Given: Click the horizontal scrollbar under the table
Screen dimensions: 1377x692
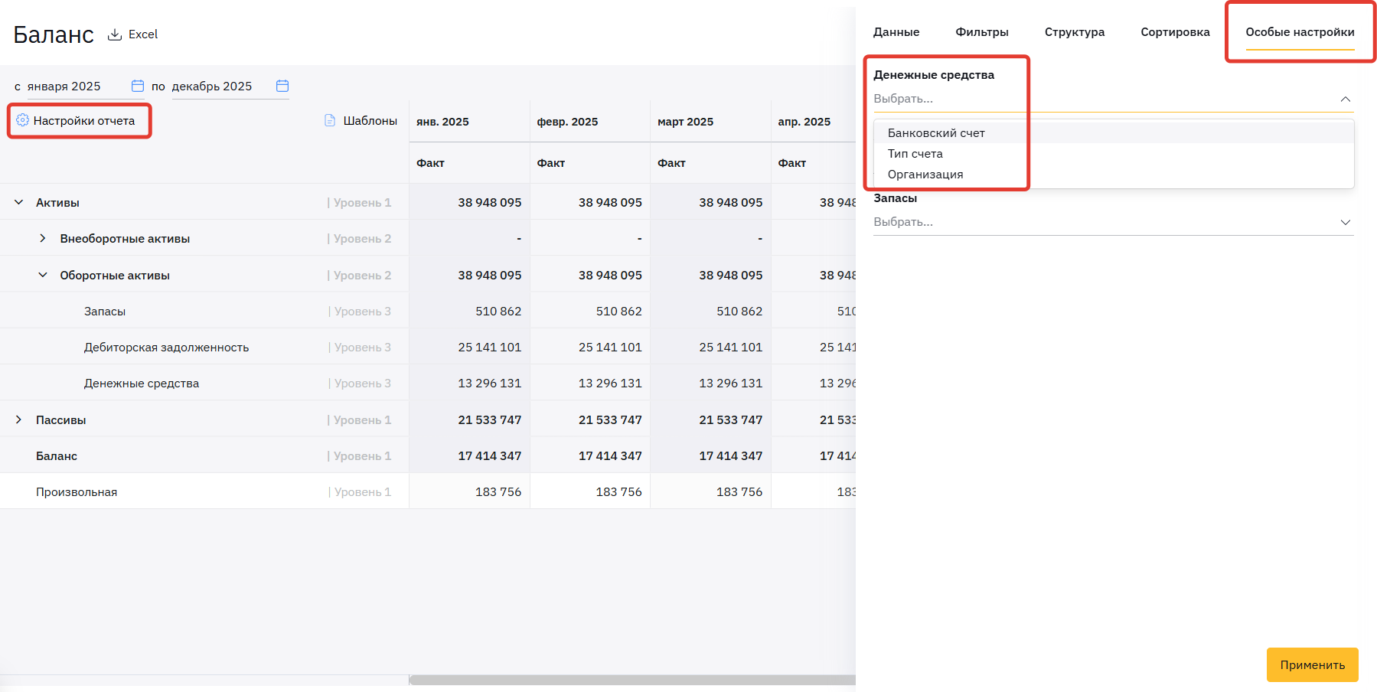Looking at the screenshot, I should (x=631, y=680).
